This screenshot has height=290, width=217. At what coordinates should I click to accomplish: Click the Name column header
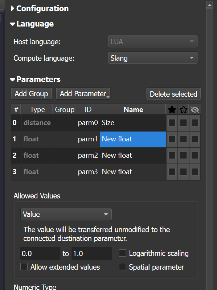click(x=133, y=109)
